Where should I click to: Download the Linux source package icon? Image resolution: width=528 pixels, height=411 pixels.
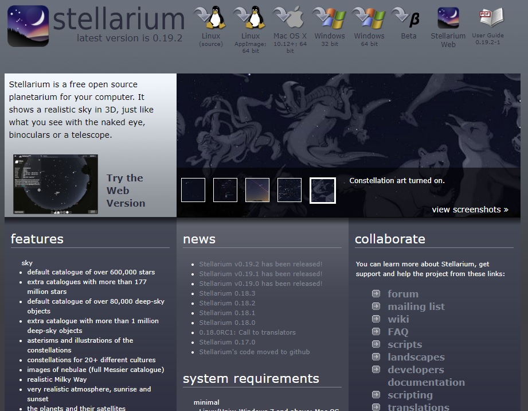click(210, 17)
